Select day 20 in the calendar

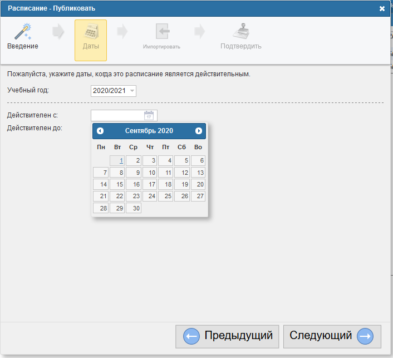coord(198,184)
